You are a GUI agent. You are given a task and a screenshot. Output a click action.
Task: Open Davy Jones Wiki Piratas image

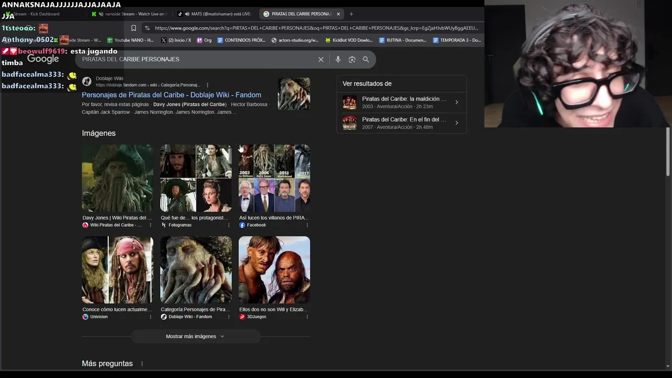coord(118,178)
